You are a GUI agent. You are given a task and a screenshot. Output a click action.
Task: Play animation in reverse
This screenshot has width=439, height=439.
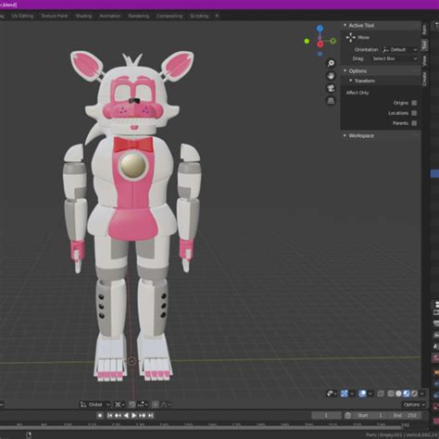126,416
